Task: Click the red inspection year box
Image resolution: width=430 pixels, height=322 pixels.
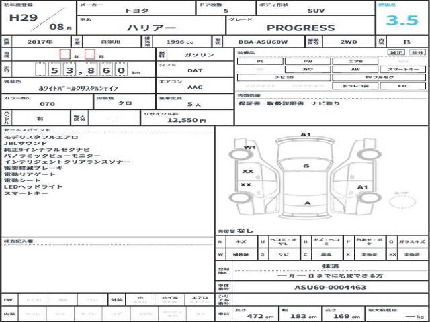Action: pos(64,54)
